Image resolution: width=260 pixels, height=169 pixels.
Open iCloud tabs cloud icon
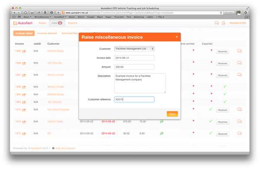(x=26, y=13)
